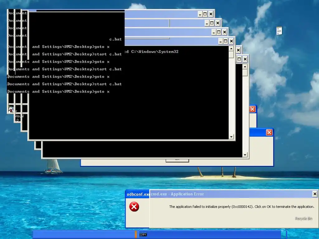Maximize the rearmost console window at the stack top
Screen dimensions: 319x239
205,14
